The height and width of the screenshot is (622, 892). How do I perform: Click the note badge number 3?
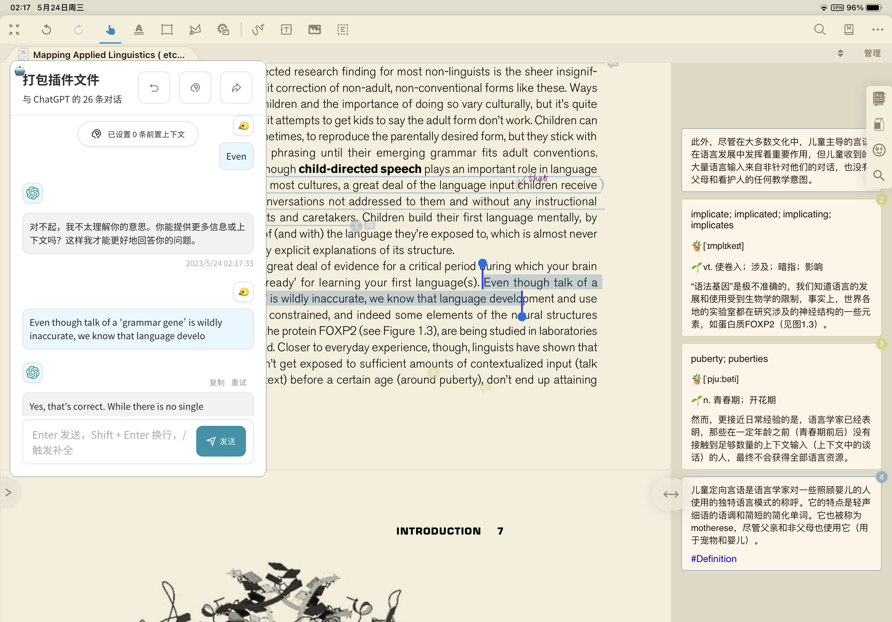coord(881,344)
